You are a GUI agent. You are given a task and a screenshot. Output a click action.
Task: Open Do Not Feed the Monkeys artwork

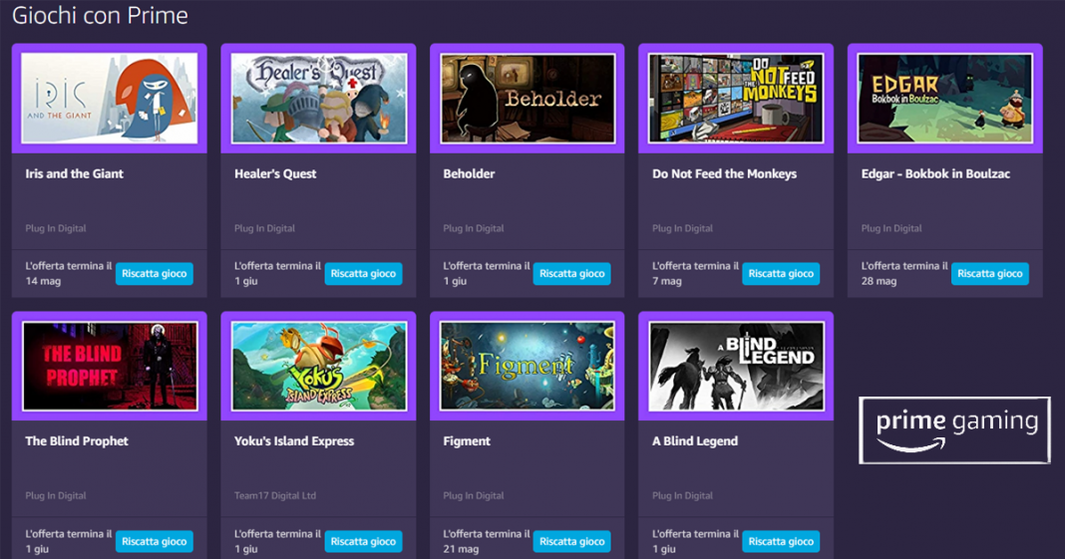(x=736, y=99)
